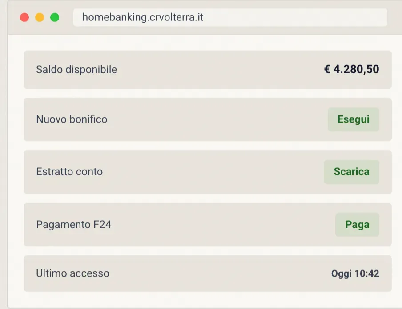This screenshot has width=402, height=309.
Task: Click the blank space between Pagamento F24 and Paga
Action: [x=223, y=225]
